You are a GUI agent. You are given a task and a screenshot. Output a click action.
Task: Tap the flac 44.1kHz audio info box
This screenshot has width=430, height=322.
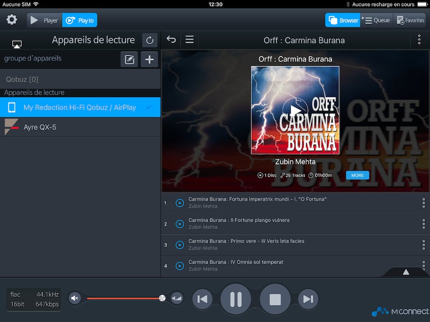coord(33,299)
